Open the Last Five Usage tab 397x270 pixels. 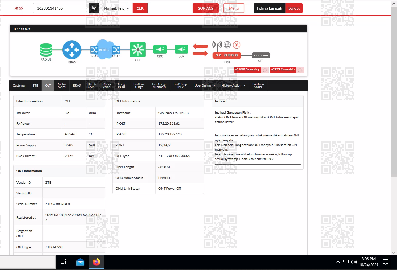pyautogui.click(x=139, y=86)
